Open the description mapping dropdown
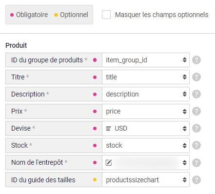 point(146,94)
